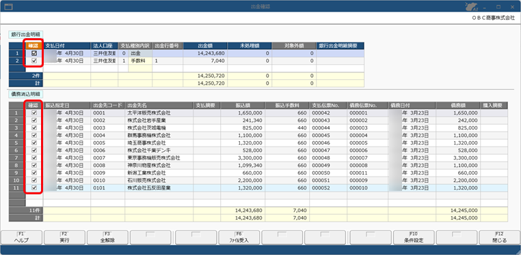This screenshot has height=255, width=521.
Task: Uncheck the confirm box for 株式会社岩手産業
Action: (34, 120)
